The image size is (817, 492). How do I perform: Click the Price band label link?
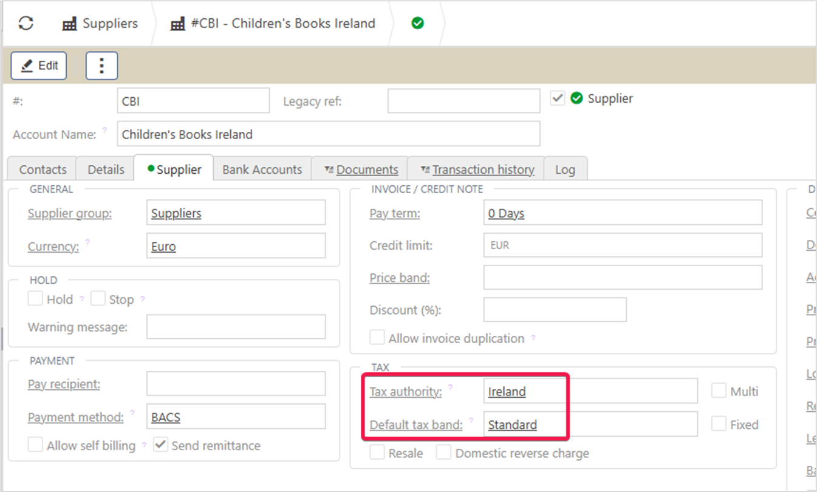(400, 278)
